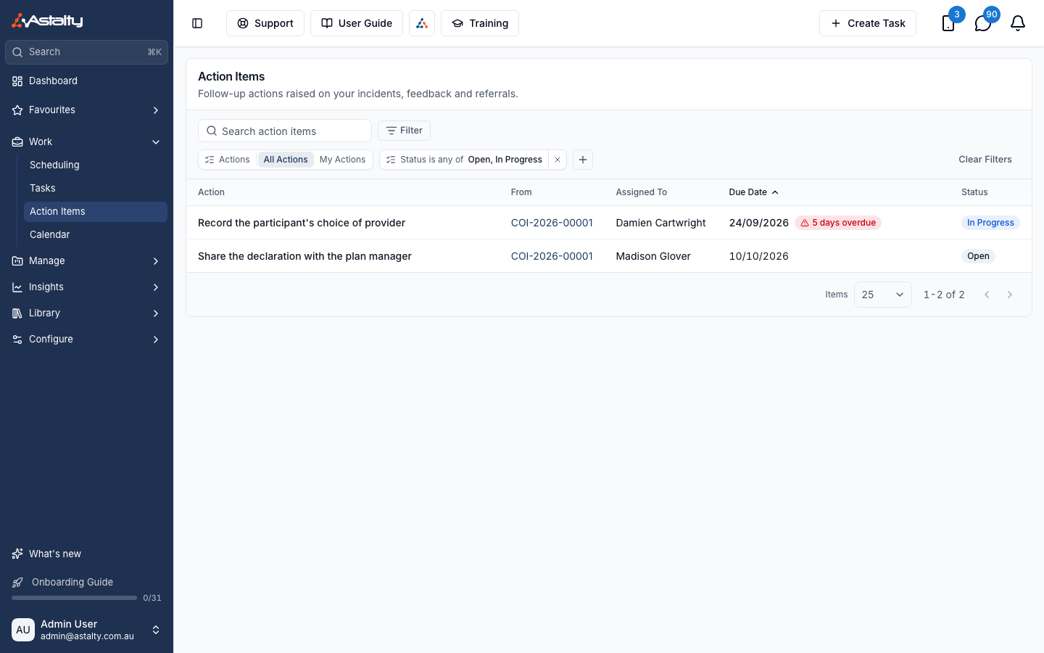
Task: Expand the Library section
Action: 87,313
